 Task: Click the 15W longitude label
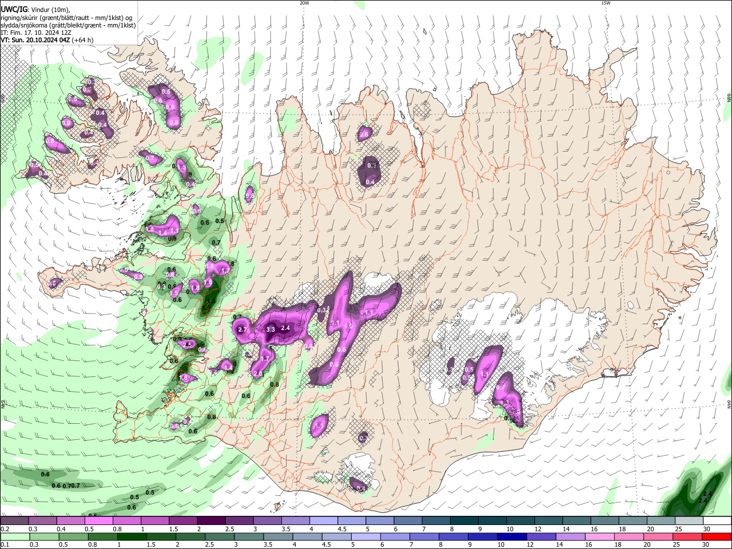pyautogui.click(x=606, y=3)
